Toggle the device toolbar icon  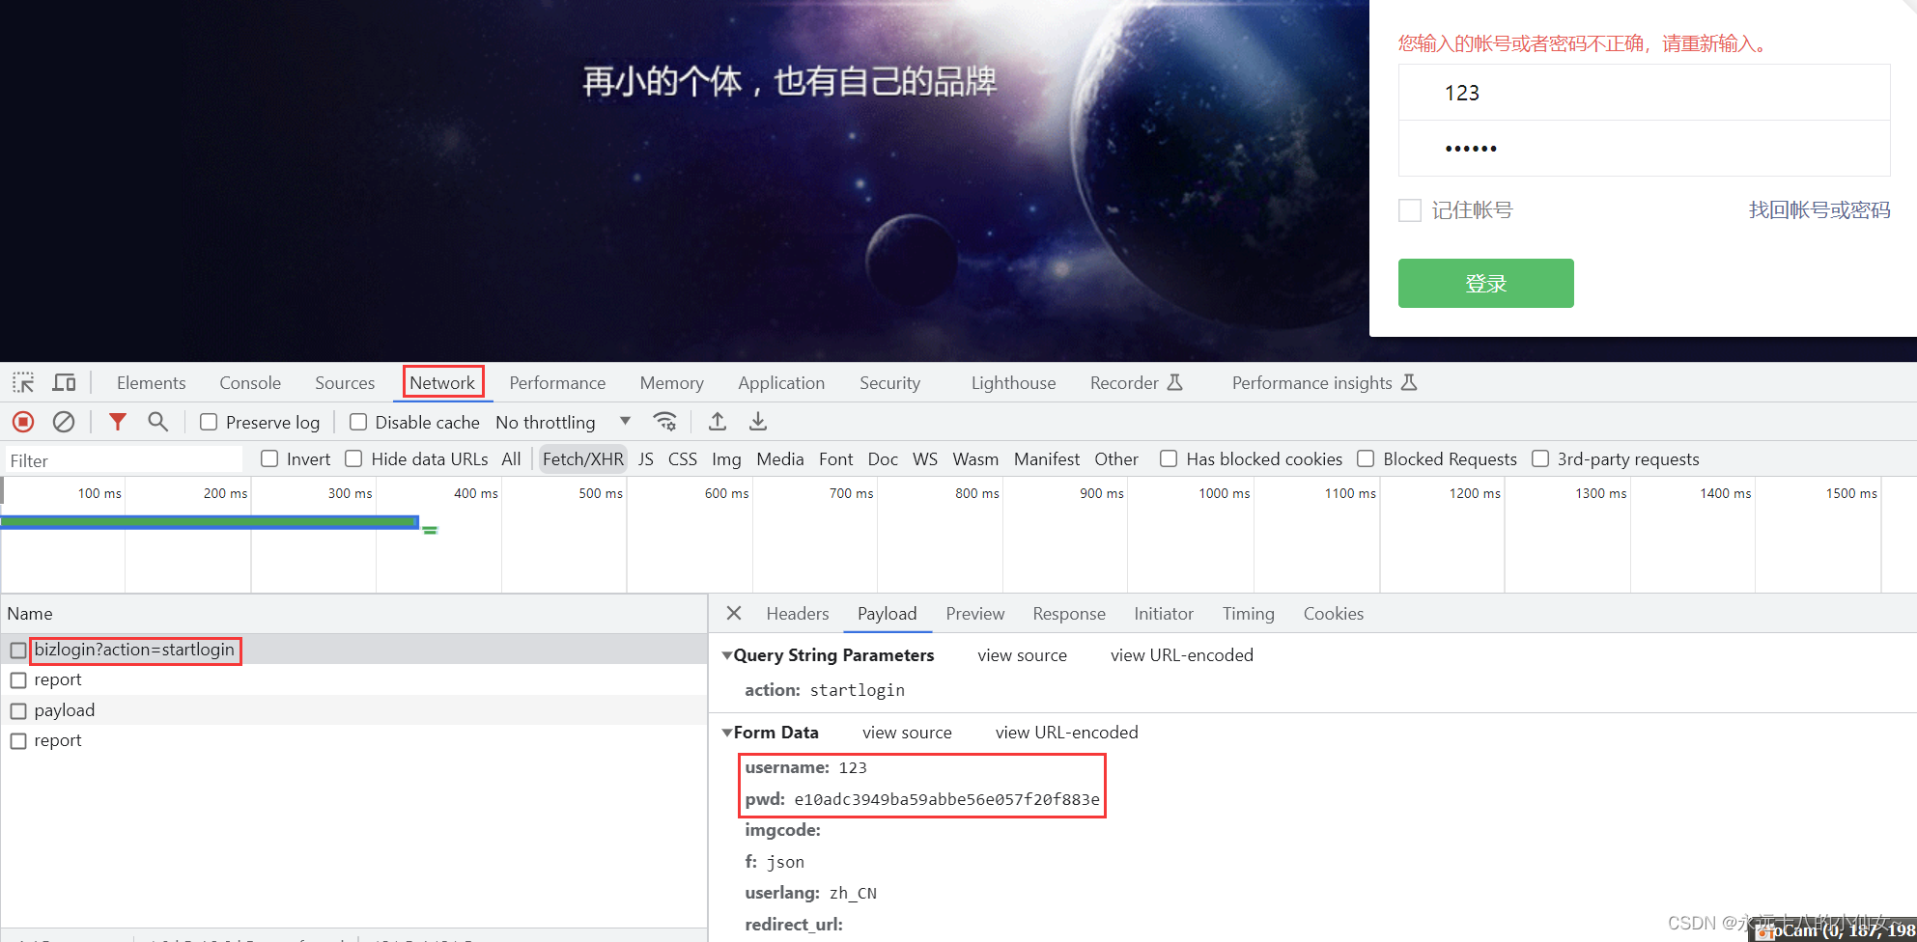pos(64,382)
